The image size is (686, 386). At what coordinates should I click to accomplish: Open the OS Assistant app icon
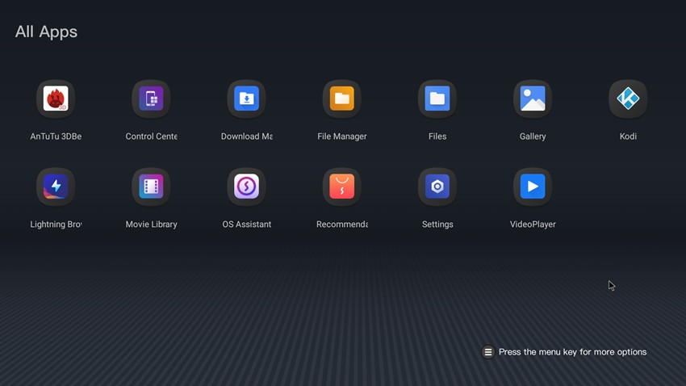click(246, 187)
